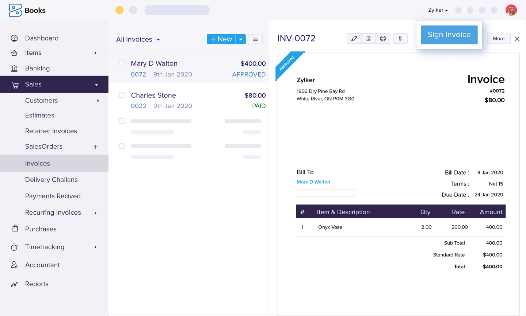Open the Timetracking timer icon
Screen dimensions: 526x316
point(14,247)
